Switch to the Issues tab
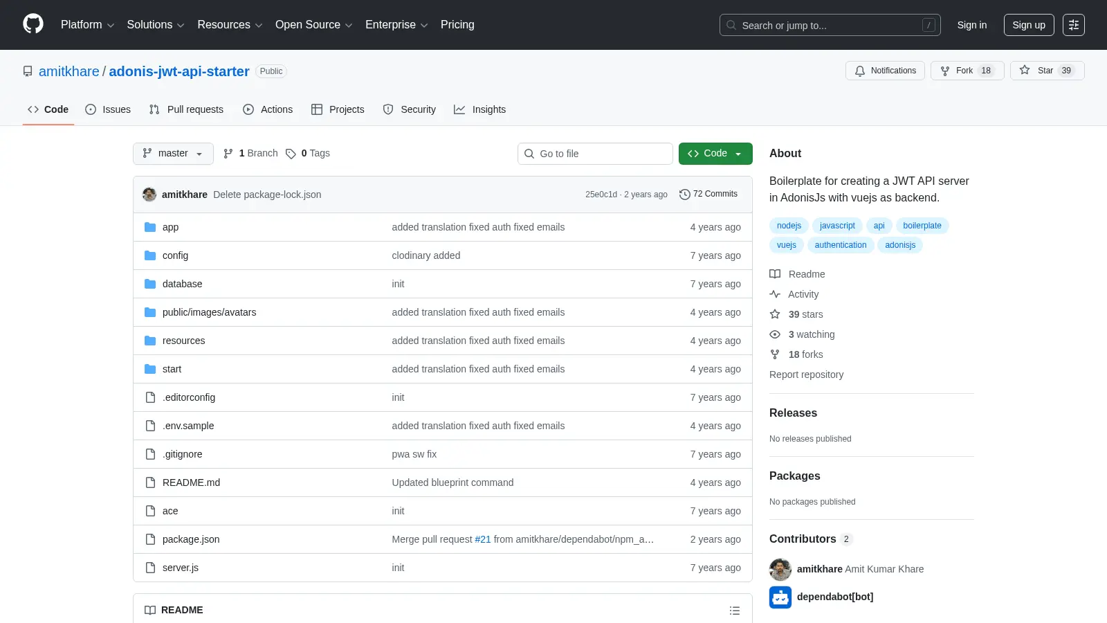Viewport: 1107px width, 623px height. (x=108, y=109)
